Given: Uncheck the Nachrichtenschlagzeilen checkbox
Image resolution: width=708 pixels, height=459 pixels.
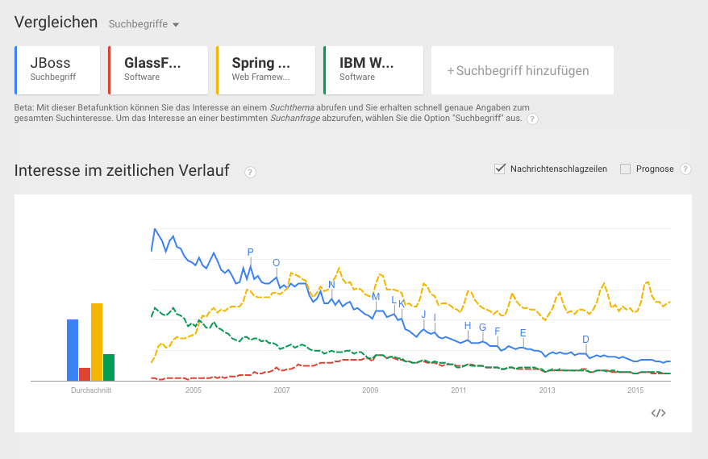Looking at the screenshot, I should click(x=500, y=169).
